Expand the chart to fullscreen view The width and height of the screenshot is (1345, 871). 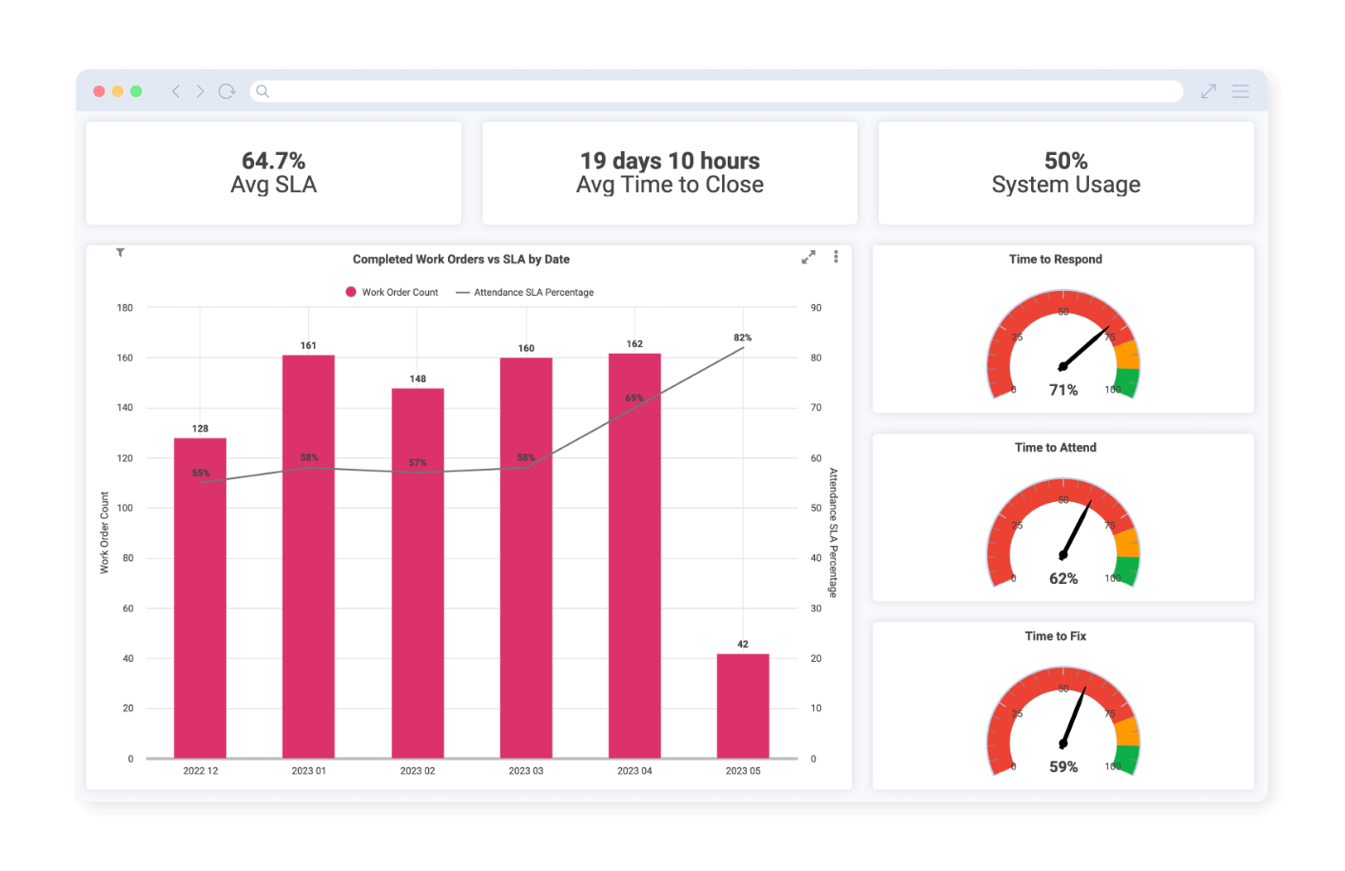(x=809, y=257)
